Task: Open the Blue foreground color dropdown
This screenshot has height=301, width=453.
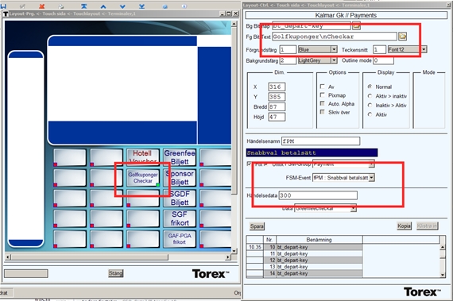Action: [x=334, y=49]
